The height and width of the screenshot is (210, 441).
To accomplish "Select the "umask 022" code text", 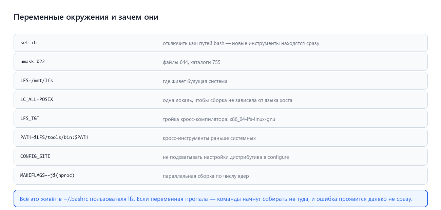I will click(x=33, y=62).
